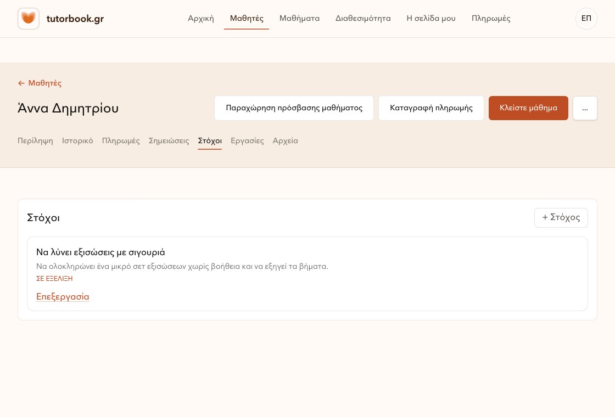Go to Αρχική in the top navigation
Screen dimensions: 615x417
click(x=201, y=19)
